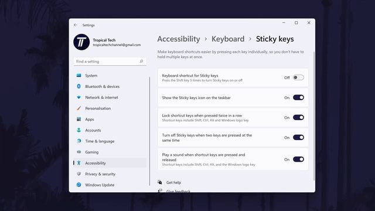Click the Find a setting search box

(x=110, y=62)
